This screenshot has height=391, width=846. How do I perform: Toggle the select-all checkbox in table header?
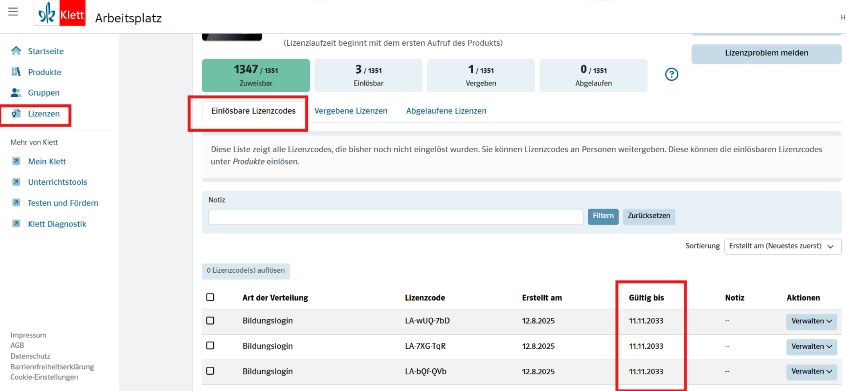click(x=210, y=297)
